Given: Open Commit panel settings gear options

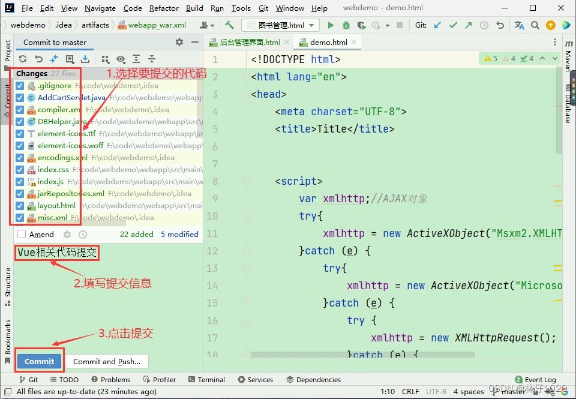Looking at the screenshot, I should click(x=179, y=42).
